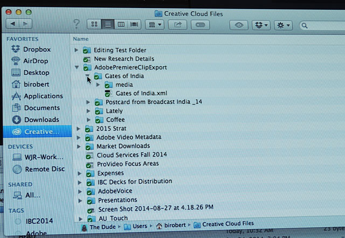
Task: Open Desktop in the sidebar
Action: click(x=30, y=73)
